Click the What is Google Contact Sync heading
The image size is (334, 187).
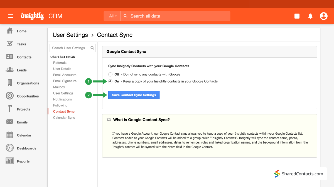(141, 120)
